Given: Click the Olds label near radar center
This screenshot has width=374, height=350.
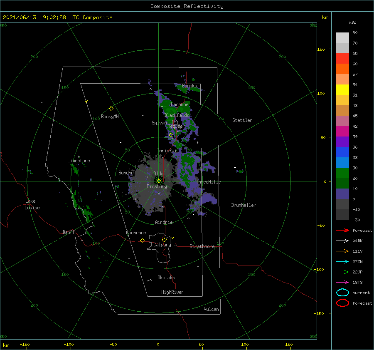Looking at the screenshot, I should (x=158, y=174).
